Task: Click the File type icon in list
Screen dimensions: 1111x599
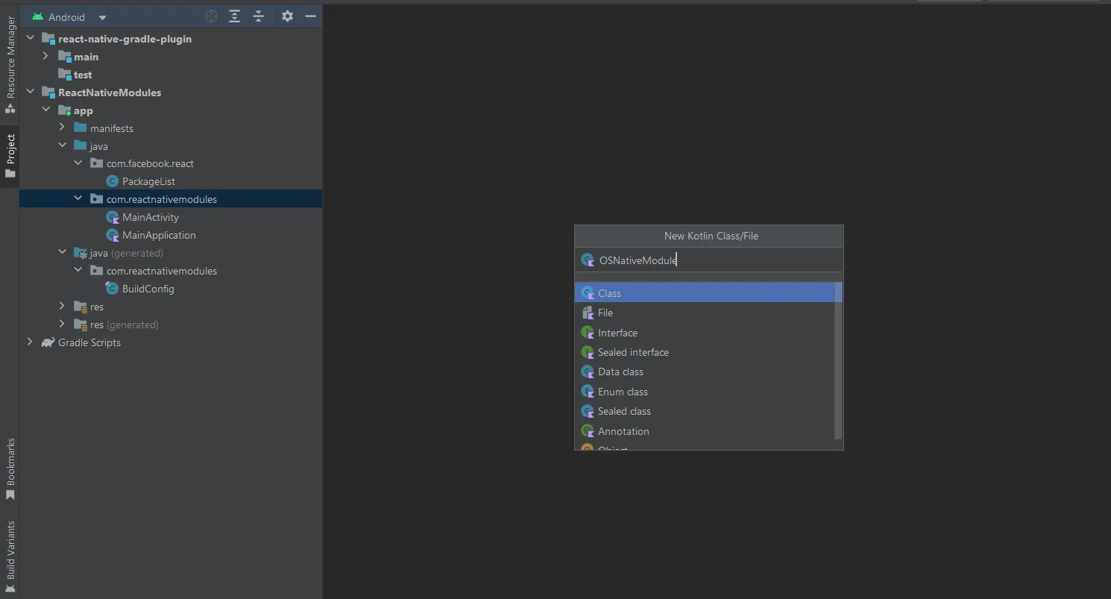Action: click(x=588, y=313)
